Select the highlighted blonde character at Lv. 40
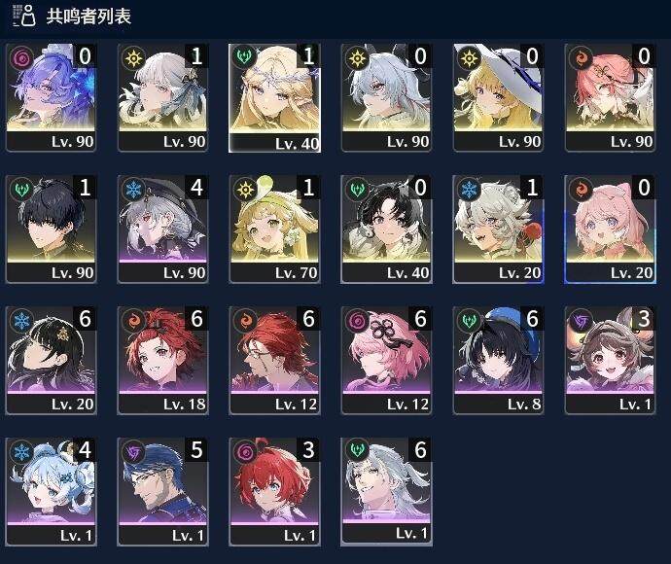671x564 pixels. click(275, 98)
